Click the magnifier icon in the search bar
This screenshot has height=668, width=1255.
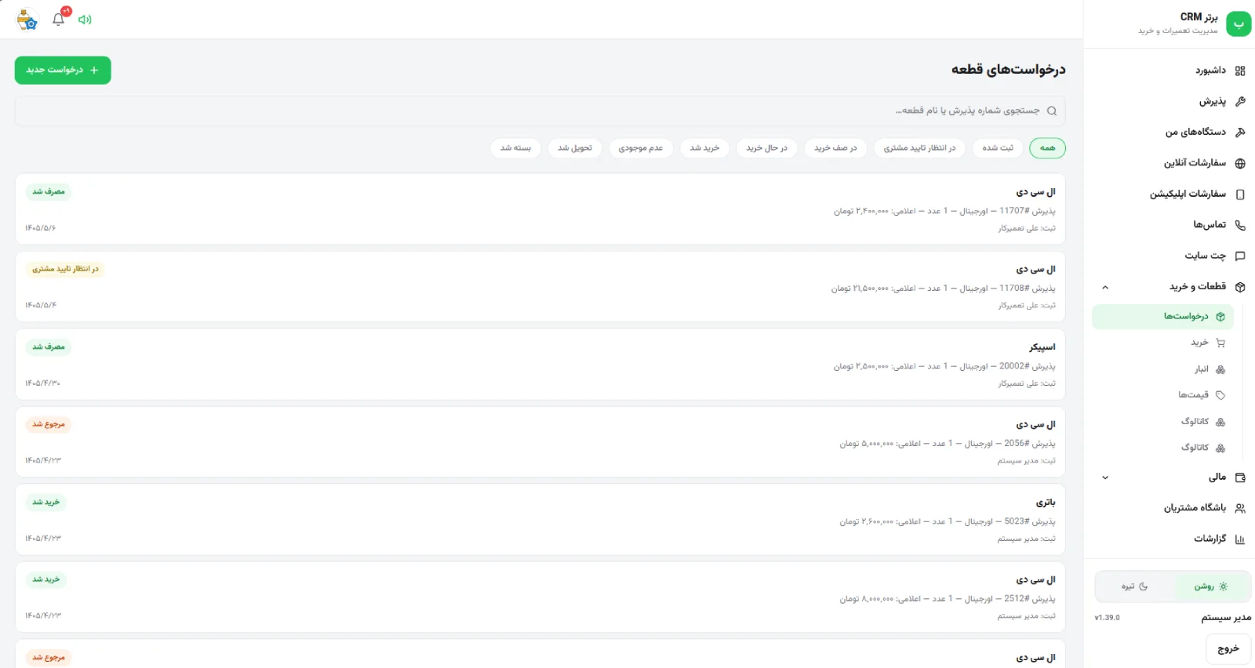pos(1052,111)
